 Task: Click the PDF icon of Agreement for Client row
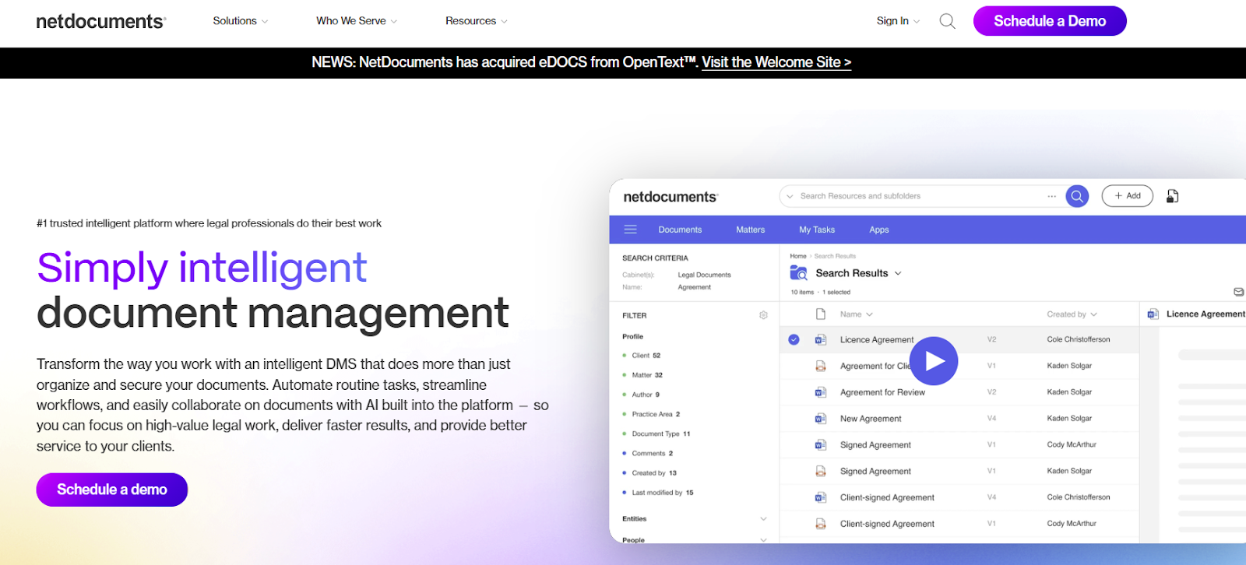click(820, 366)
